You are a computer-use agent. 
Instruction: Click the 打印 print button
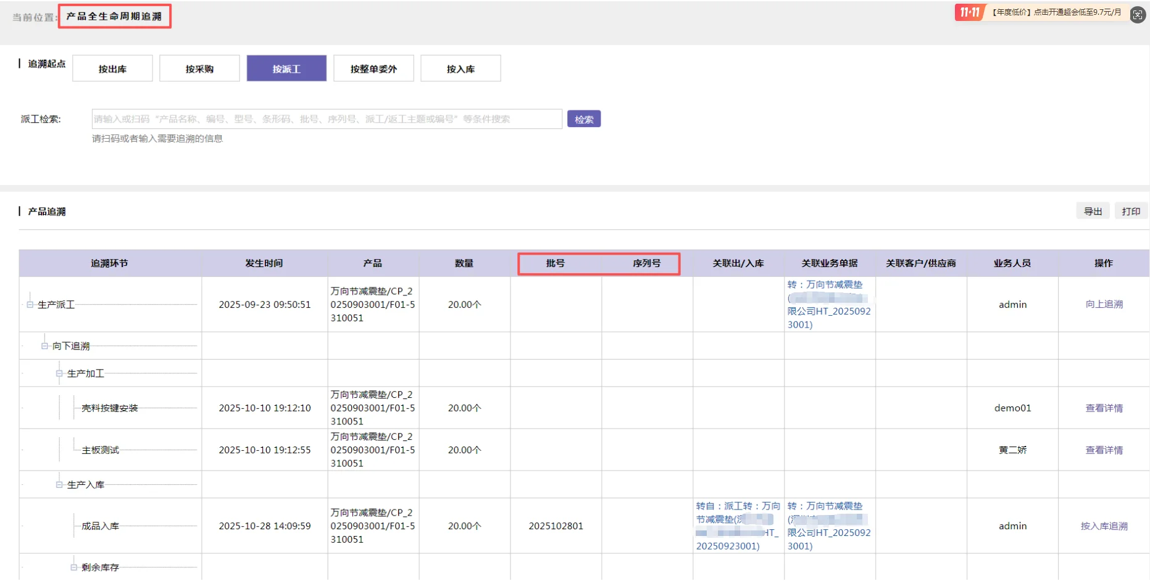click(x=1131, y=210)
